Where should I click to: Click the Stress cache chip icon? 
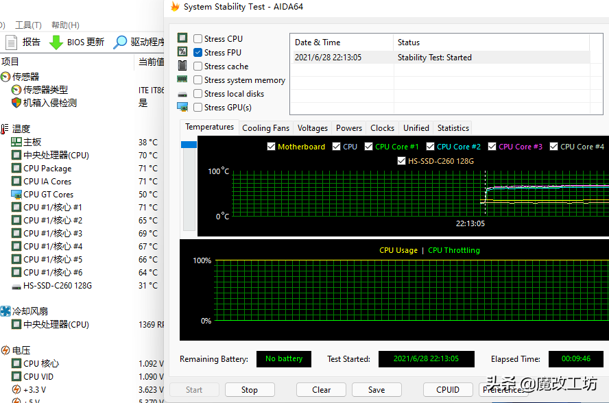pyautogui.click(x=182, y=65)
